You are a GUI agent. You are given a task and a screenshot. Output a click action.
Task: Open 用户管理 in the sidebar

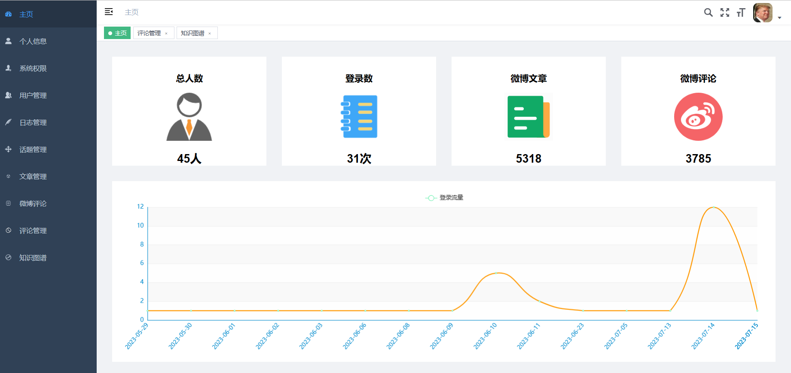click(48, 95)
